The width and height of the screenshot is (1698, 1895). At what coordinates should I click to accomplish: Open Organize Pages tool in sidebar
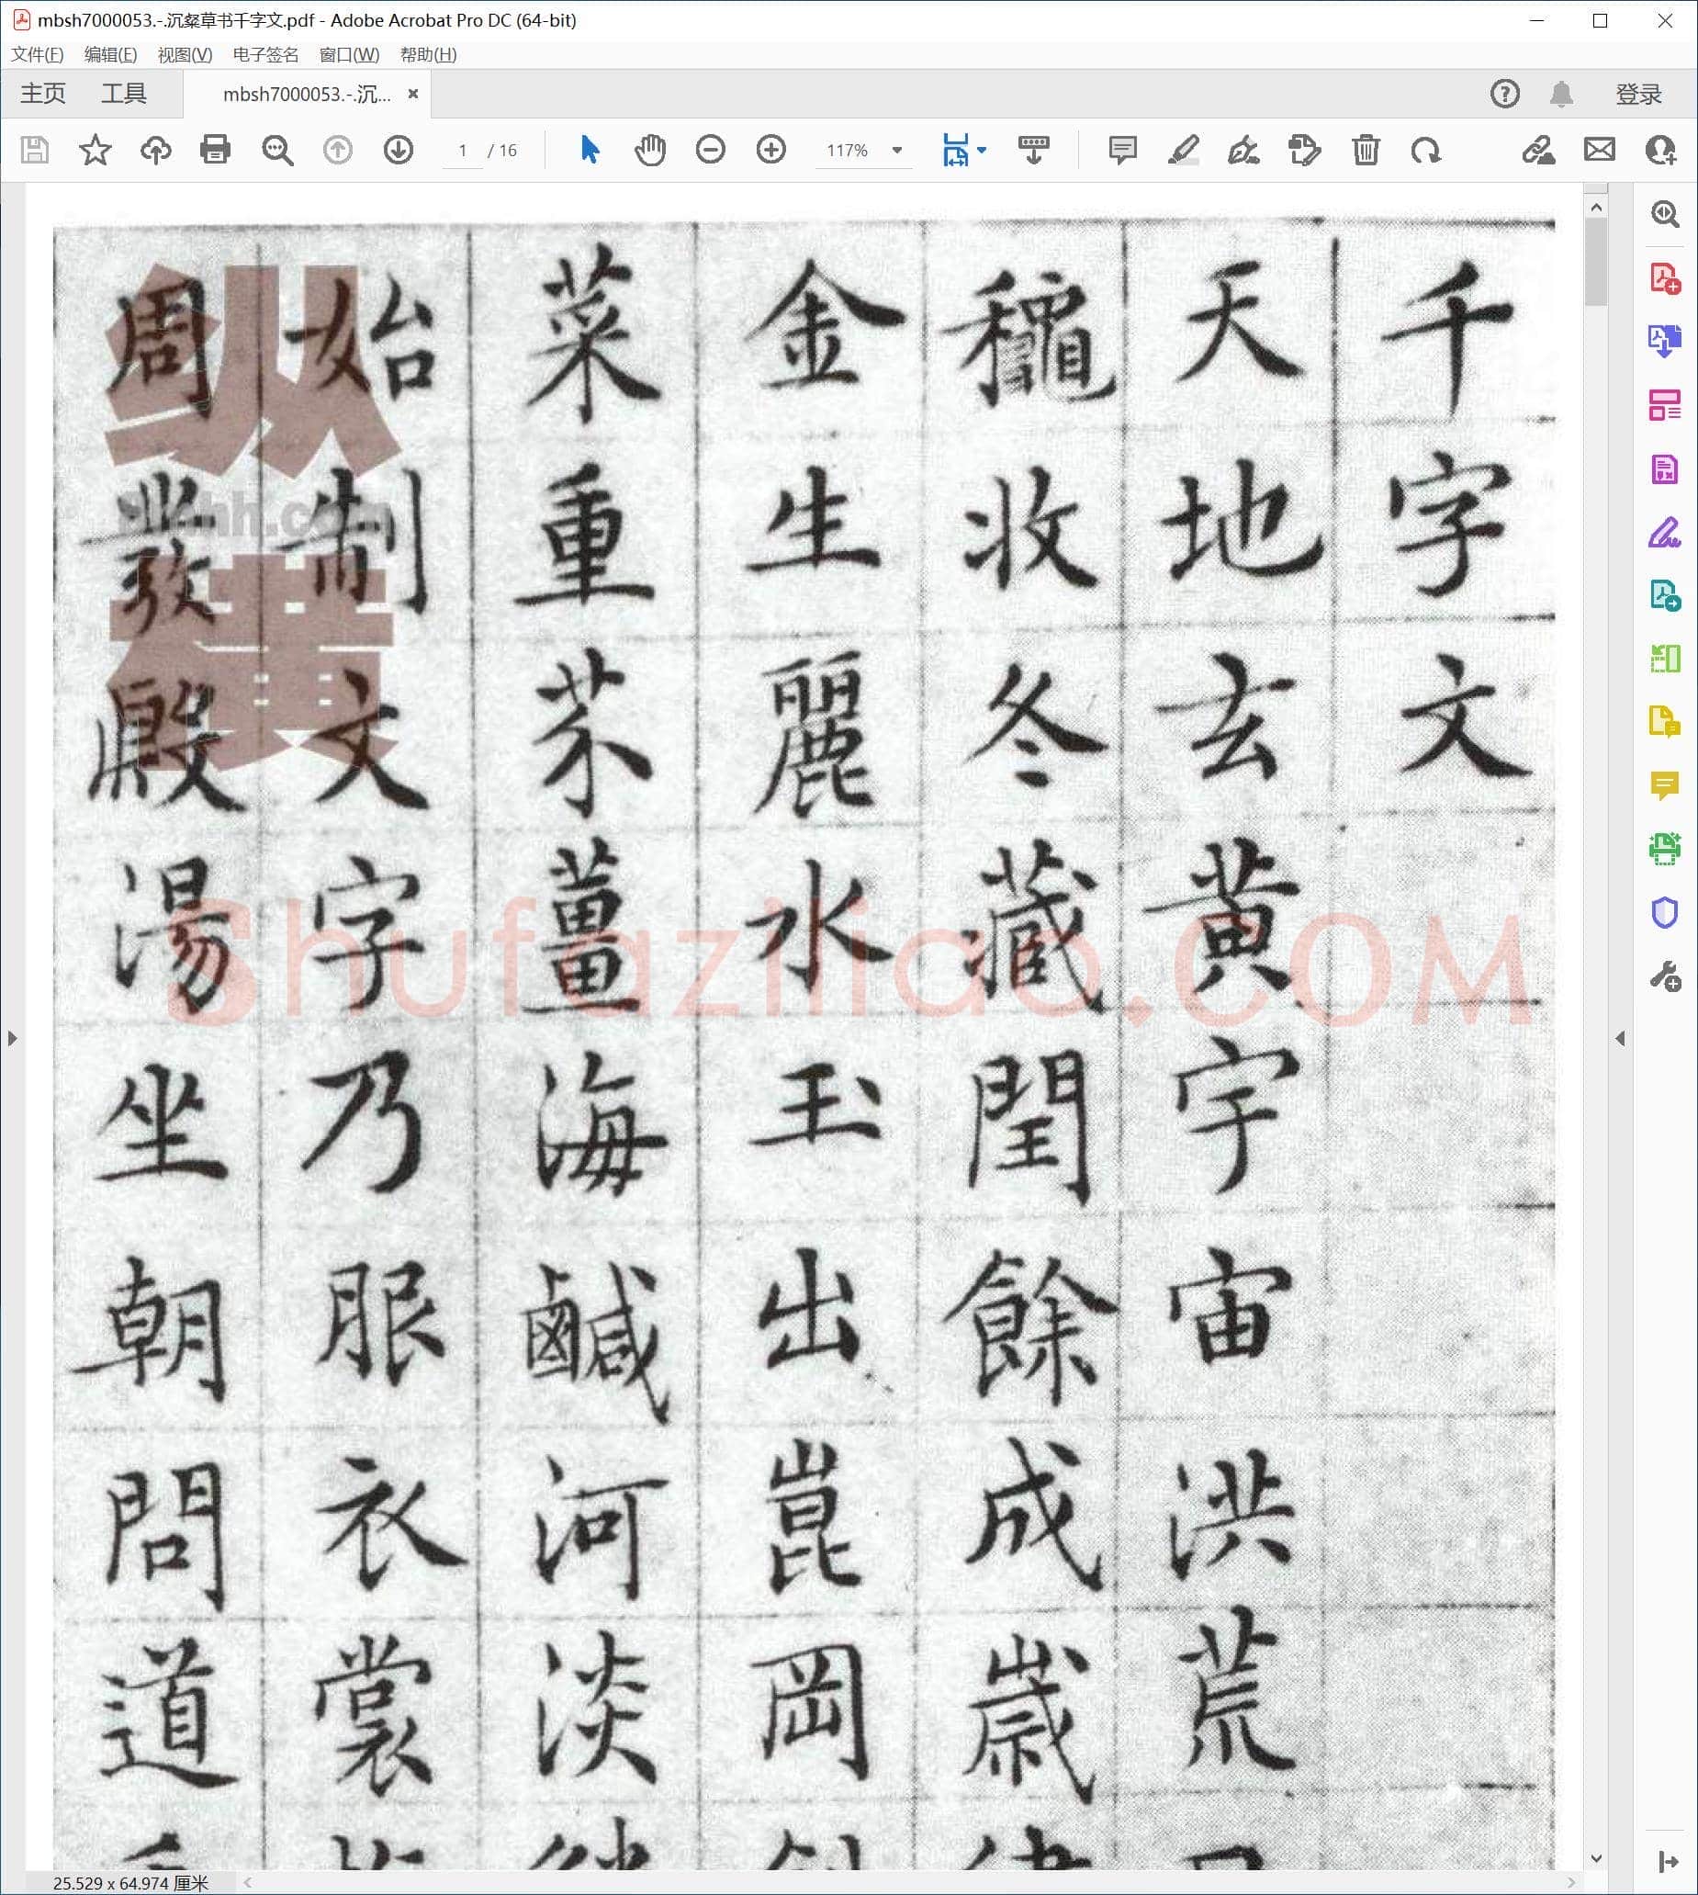1665,405
